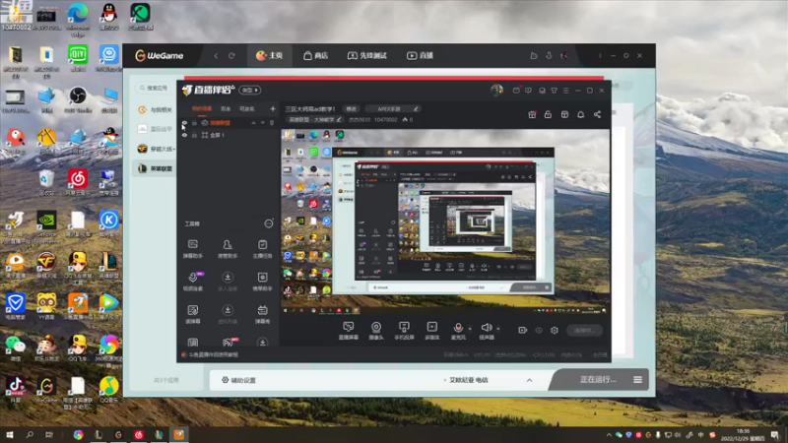This screenshot has width=788, height=443.
Task: Click the 正在运行 button in WeGame
Action: tap(598, 380)
